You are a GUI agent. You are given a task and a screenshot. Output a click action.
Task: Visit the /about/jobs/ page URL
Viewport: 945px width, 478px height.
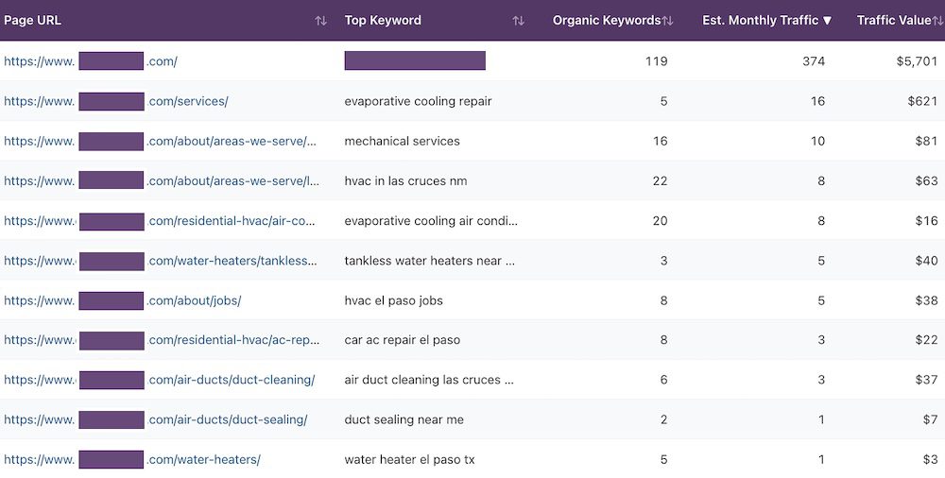[194, 300]
